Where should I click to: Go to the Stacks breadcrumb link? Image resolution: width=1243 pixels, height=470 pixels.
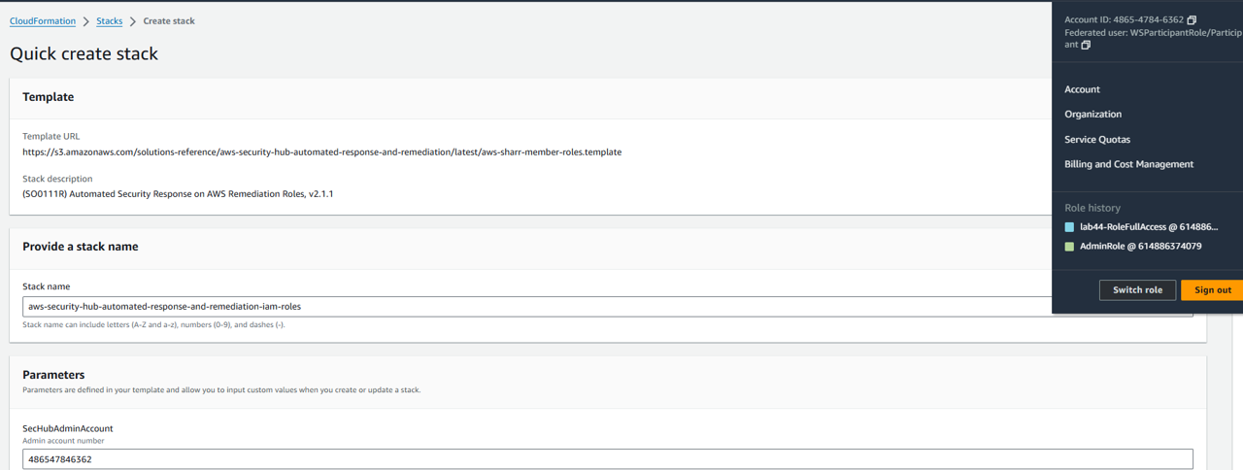click(110, 21)
